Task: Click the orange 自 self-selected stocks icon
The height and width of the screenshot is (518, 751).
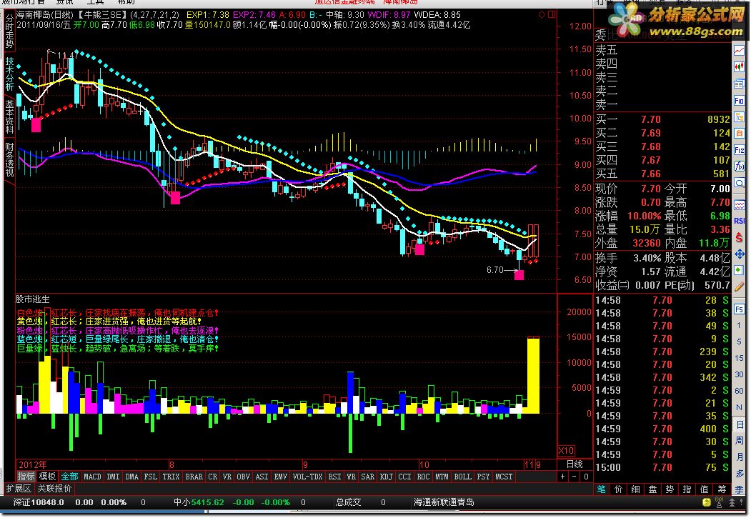Action: click(x=739, y=133)
